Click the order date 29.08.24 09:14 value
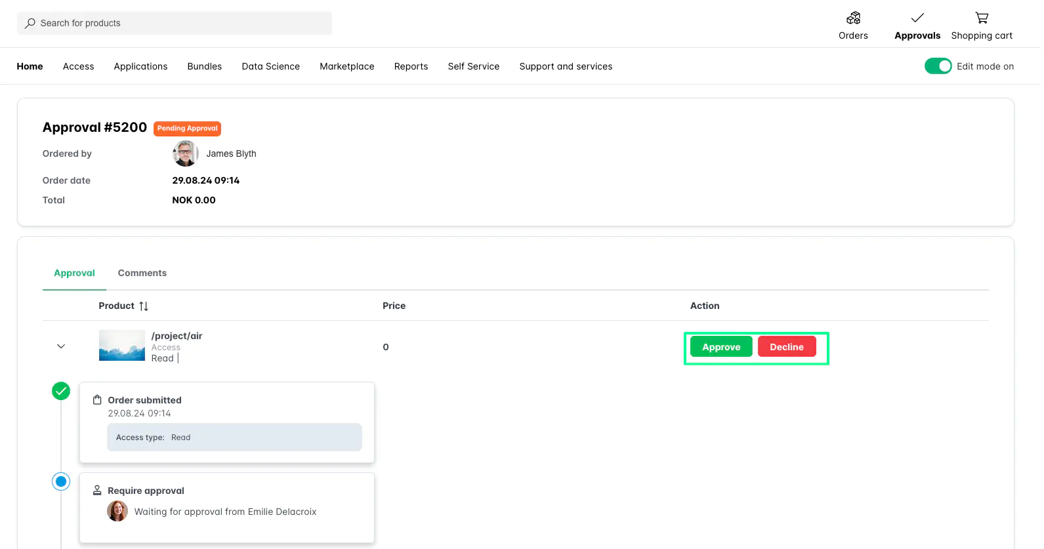The image size is (1044, 549). [x=206, y=180]
